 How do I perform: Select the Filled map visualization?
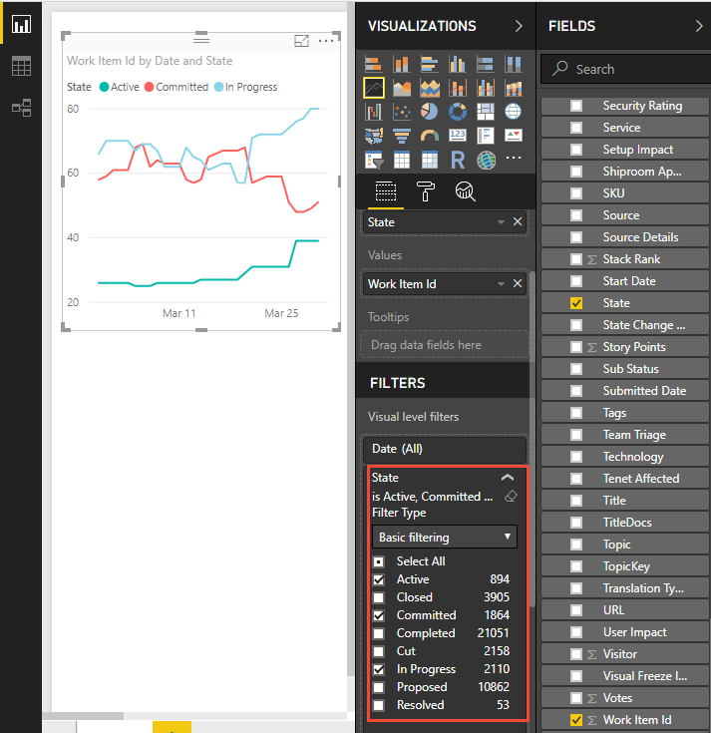pos(374,136)
